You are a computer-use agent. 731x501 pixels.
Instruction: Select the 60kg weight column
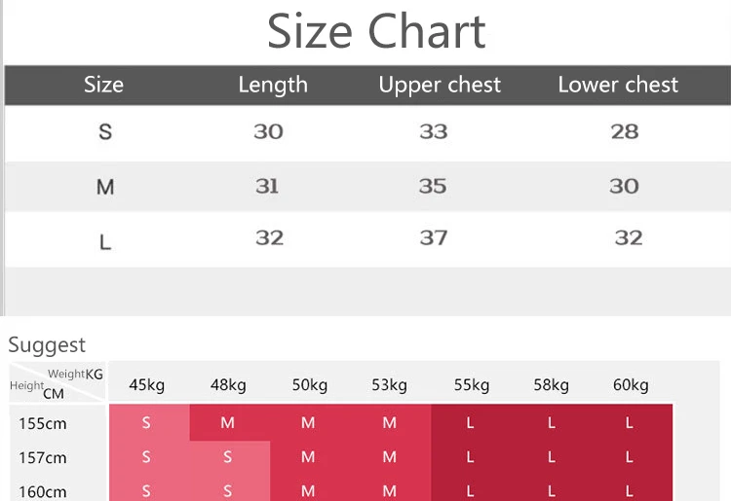tap(631, 385)
